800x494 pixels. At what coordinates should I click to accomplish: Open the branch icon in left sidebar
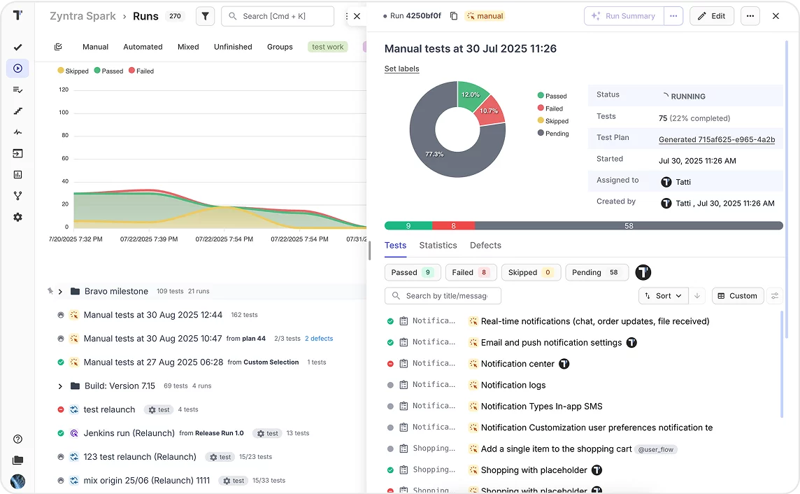coord(17,196)
